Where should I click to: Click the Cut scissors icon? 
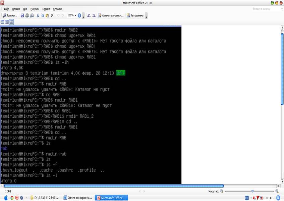(38, 15)
